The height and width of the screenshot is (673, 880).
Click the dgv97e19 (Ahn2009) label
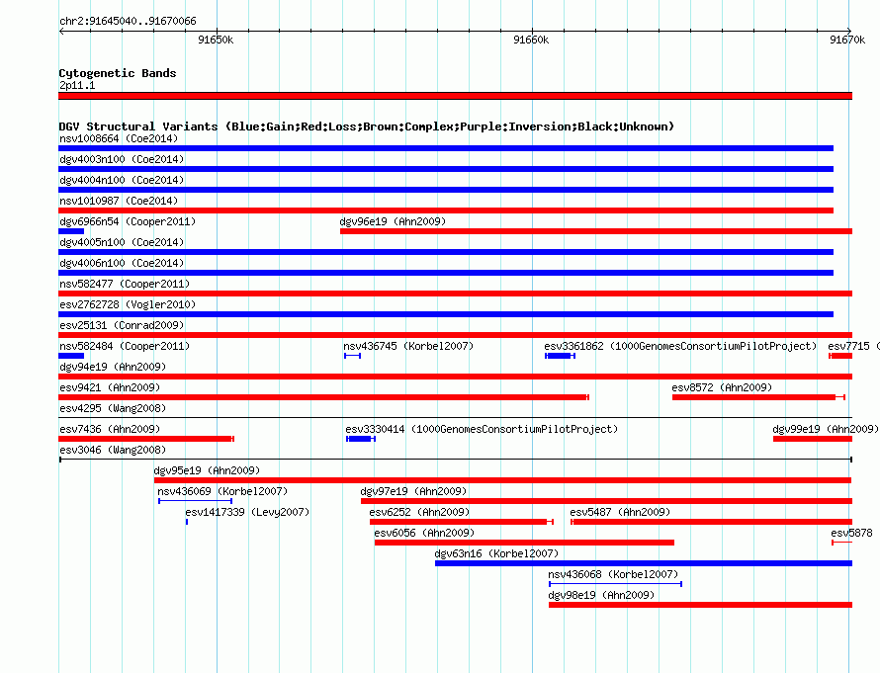pyautogui.click(x=413, y=491)
